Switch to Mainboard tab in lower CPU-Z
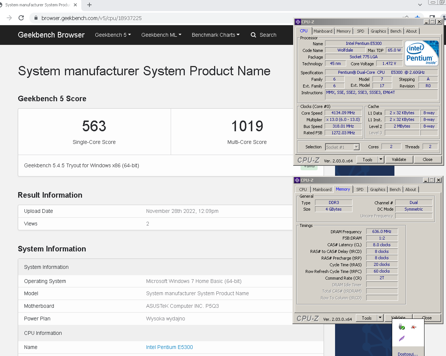The image size is (446, 356). (x=322, y=189)
